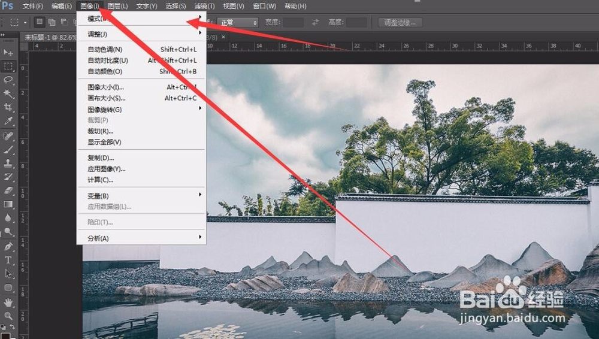599x339 pixels.
Task: Click the 高度 height input field
Action: (x=356, y=23)
